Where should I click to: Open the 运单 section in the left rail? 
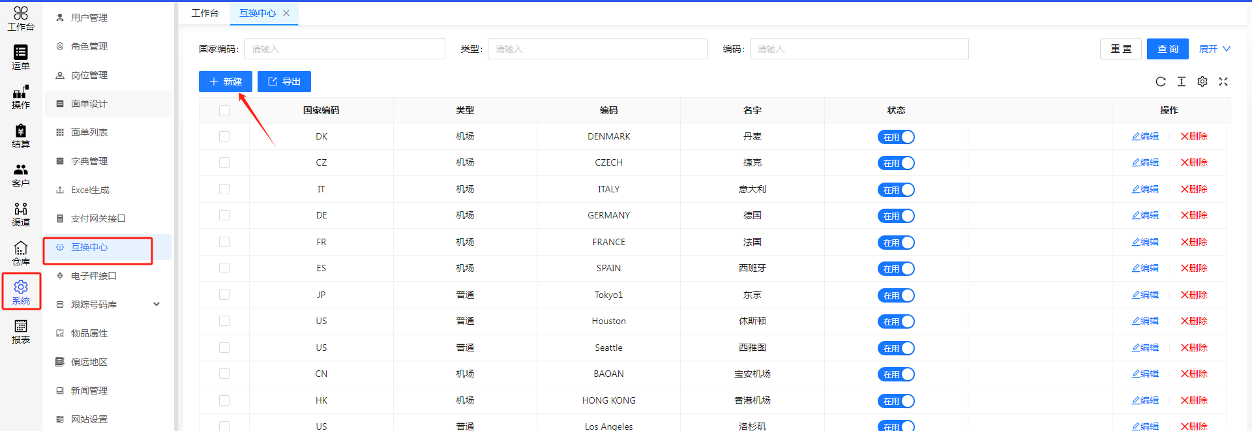pos(21,57)
